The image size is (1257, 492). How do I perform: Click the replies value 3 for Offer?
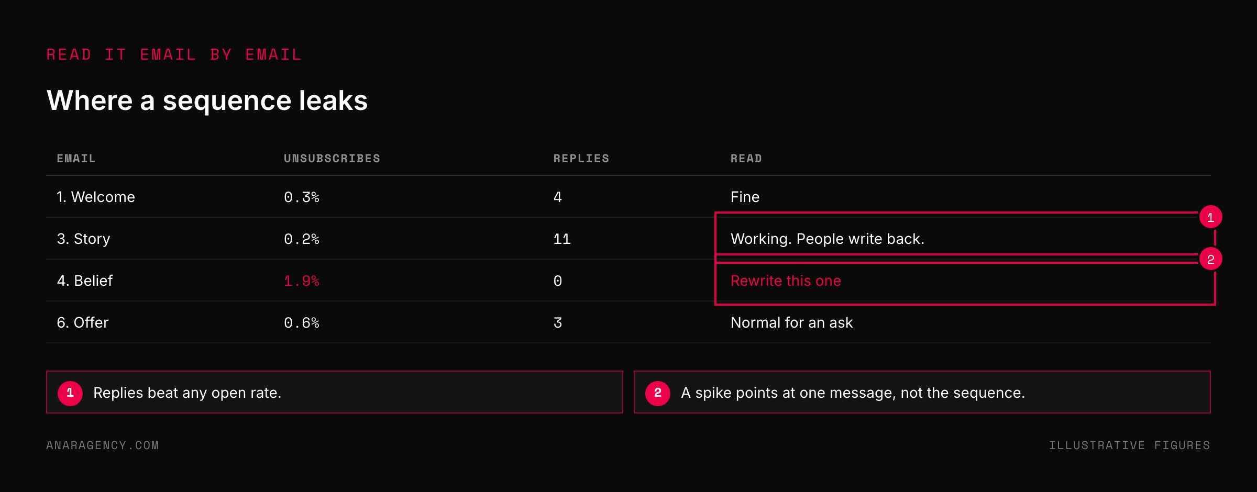pyautogui.click(x=557, y=323)
